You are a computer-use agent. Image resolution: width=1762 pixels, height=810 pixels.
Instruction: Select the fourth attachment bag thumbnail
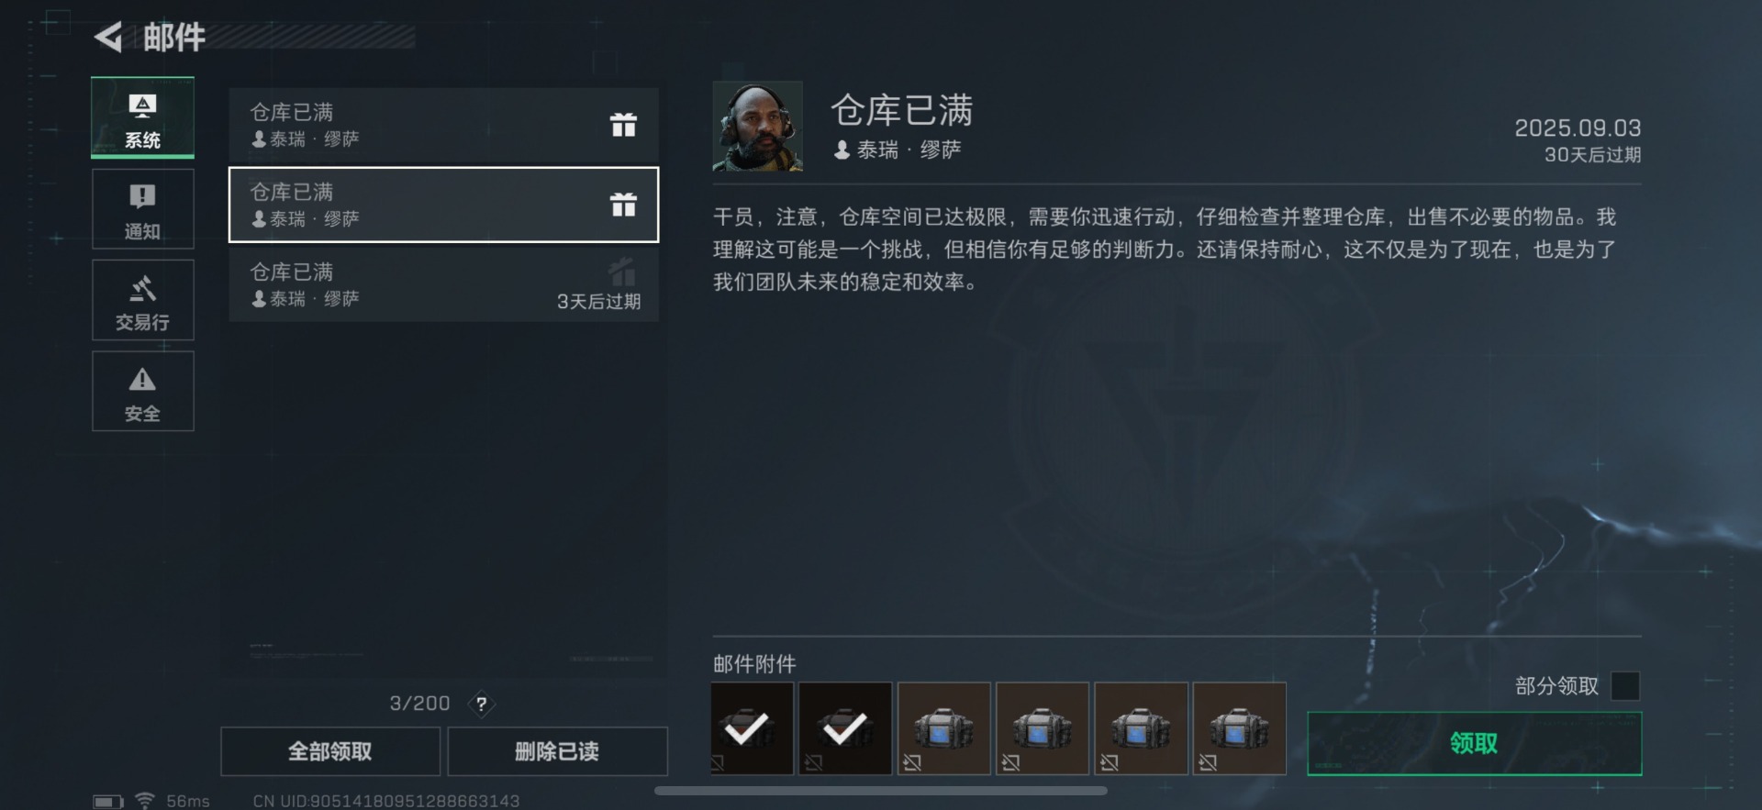coord(1043,728)
